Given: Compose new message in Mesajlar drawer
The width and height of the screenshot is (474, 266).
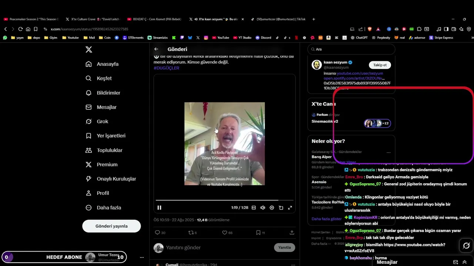Looking at the screenshot, I should pos(455,262).
